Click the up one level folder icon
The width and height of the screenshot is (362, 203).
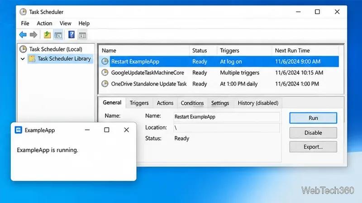click(x=48, y=35)
